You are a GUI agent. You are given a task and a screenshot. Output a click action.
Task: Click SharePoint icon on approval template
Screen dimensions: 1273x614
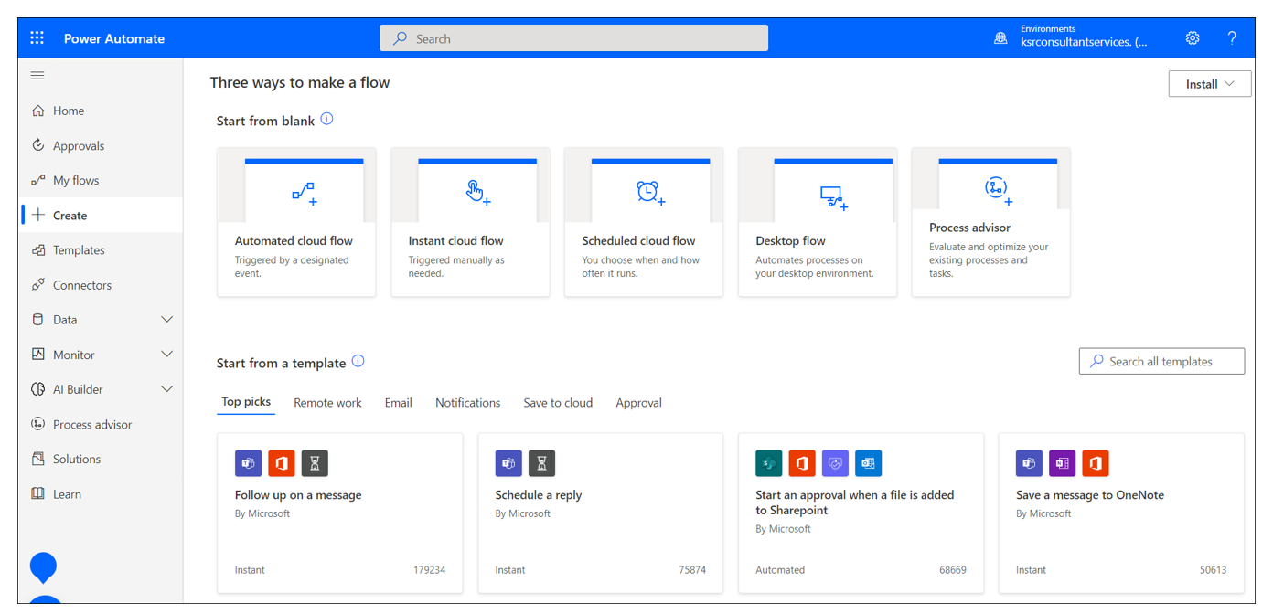click(x=769, y=463)
